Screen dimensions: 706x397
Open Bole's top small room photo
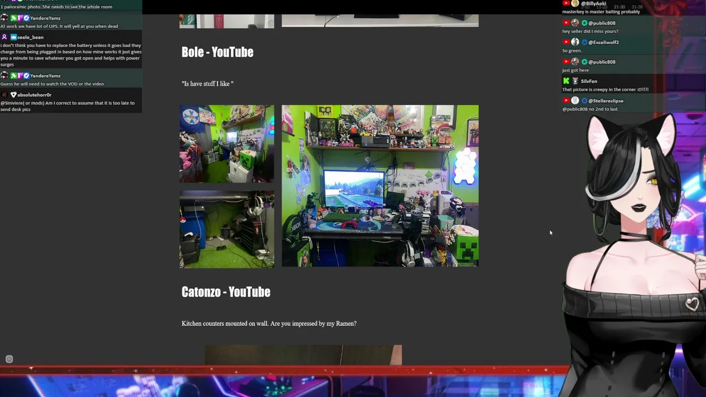tap(227, 143)
